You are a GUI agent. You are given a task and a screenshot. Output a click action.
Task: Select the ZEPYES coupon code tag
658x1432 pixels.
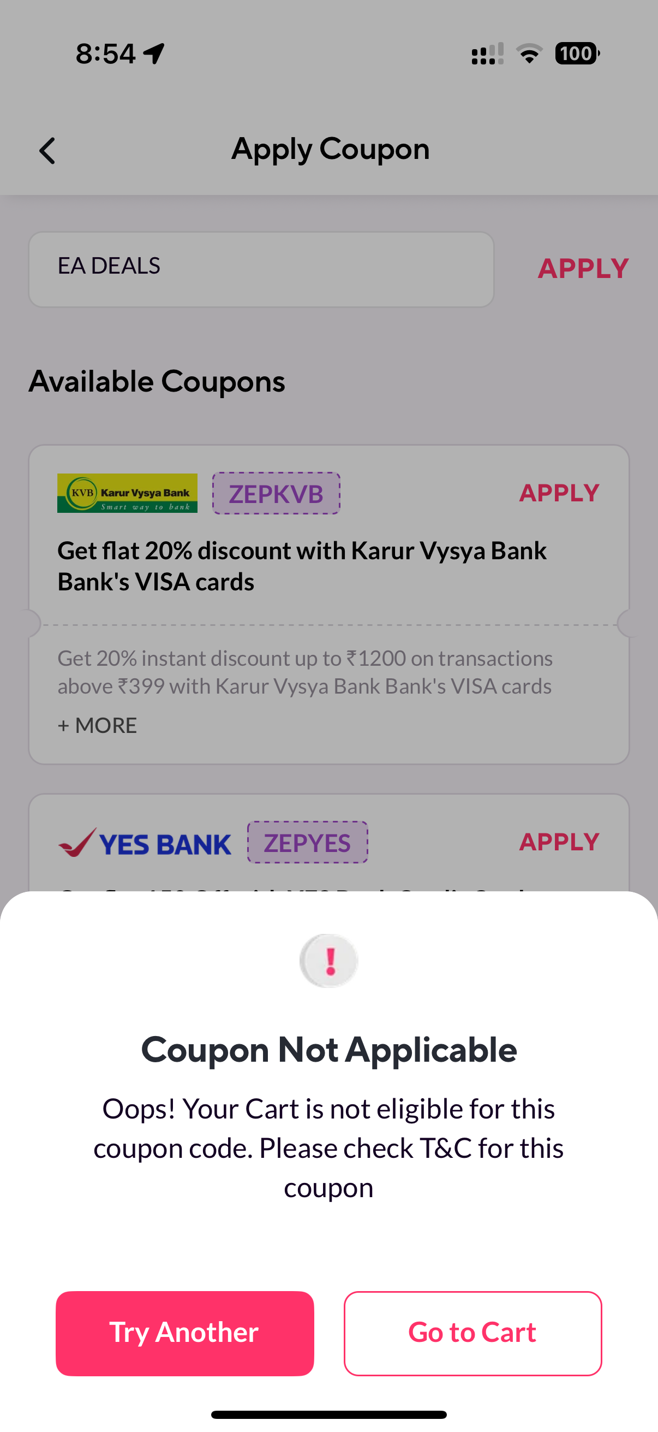[308, 843]
